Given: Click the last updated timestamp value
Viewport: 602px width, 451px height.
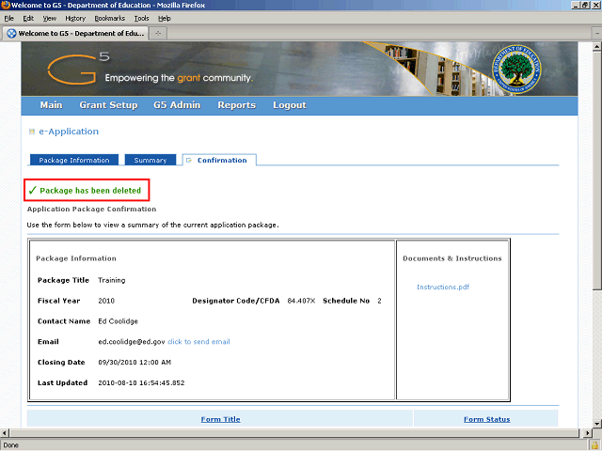Looking at the screenshot, I should (x=141, y=382).
